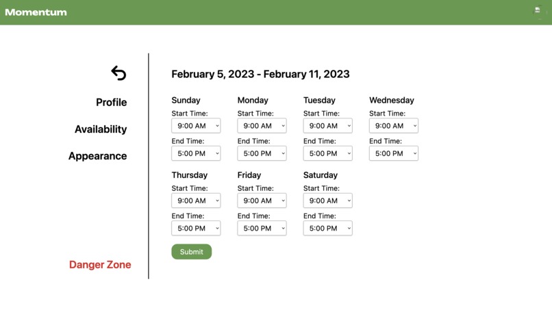Expand Wednesday End Time dropdown

394,153
